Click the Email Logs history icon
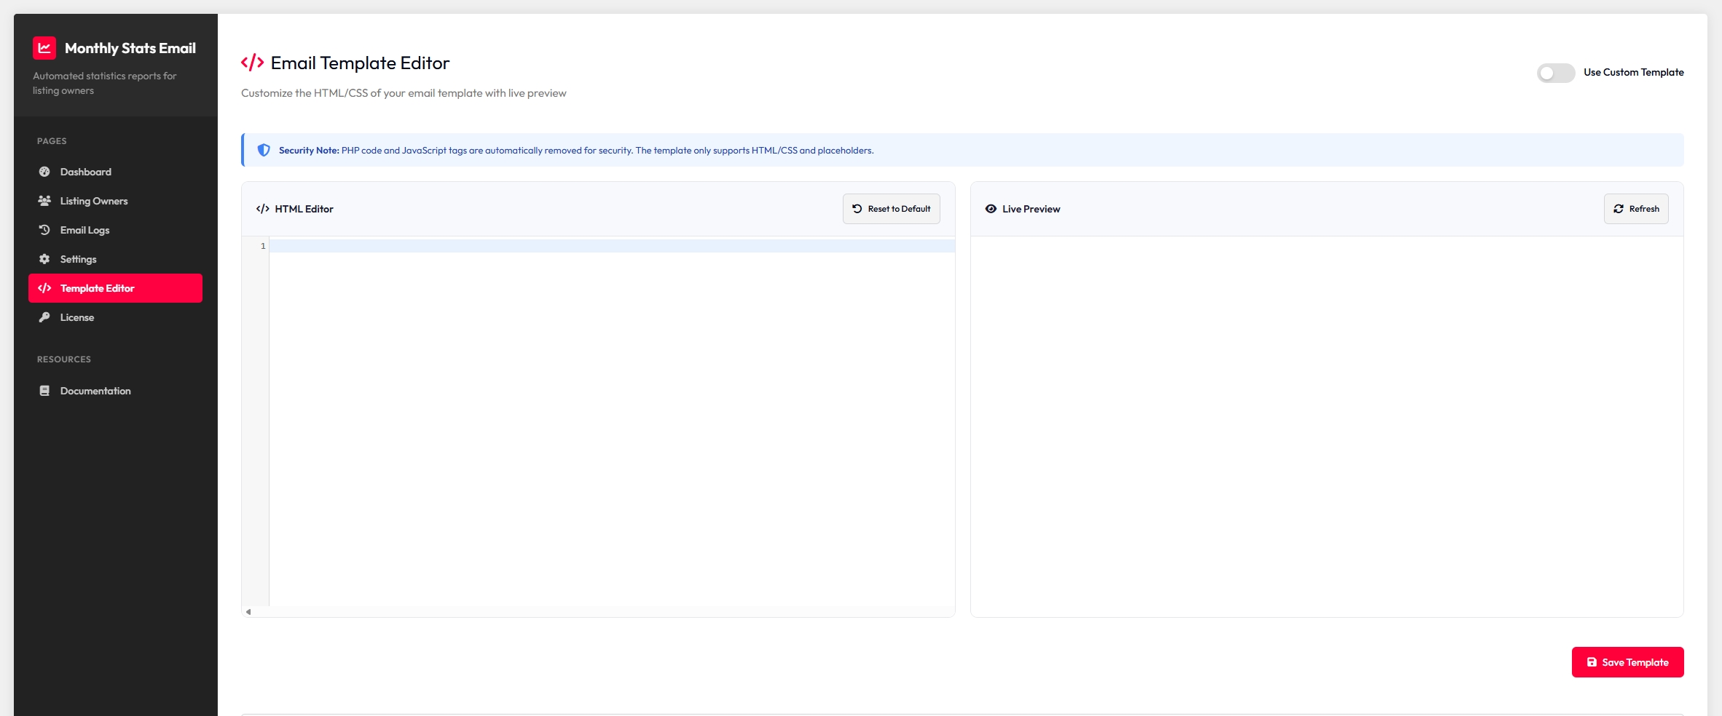The width and height of the screenshot is (1722, 716). (x=44, y=230)
